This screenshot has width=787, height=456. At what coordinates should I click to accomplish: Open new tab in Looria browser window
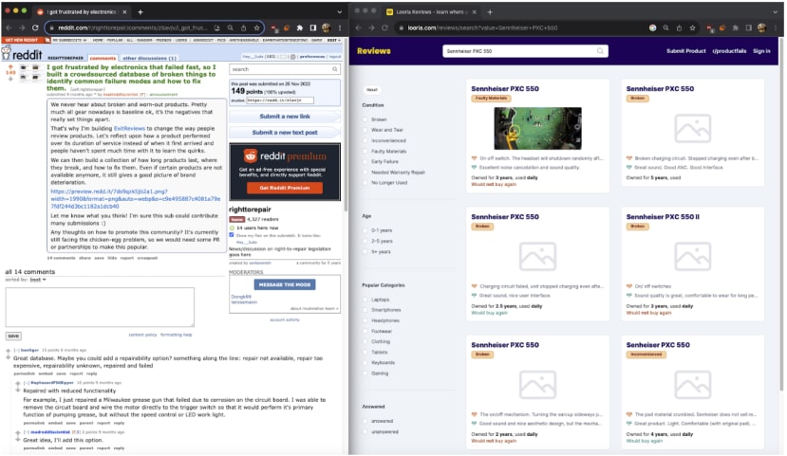click(490, 11)
